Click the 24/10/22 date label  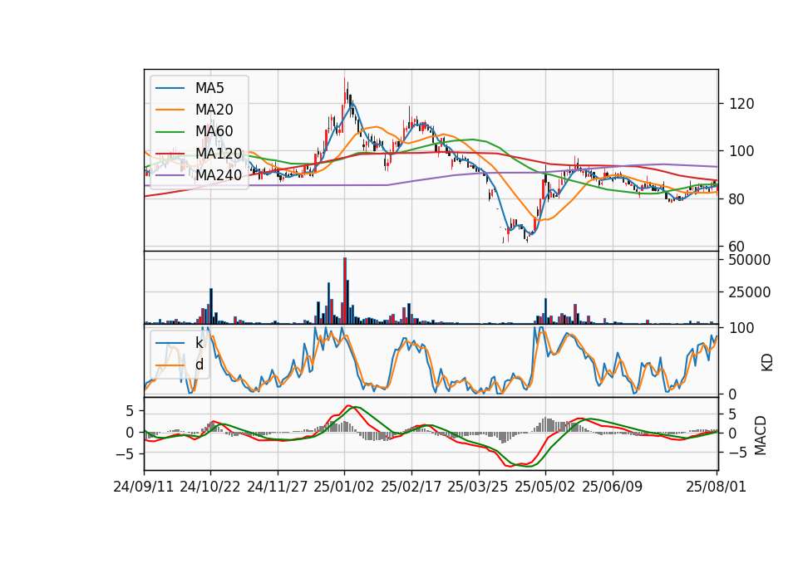click(x=210, y=487)
